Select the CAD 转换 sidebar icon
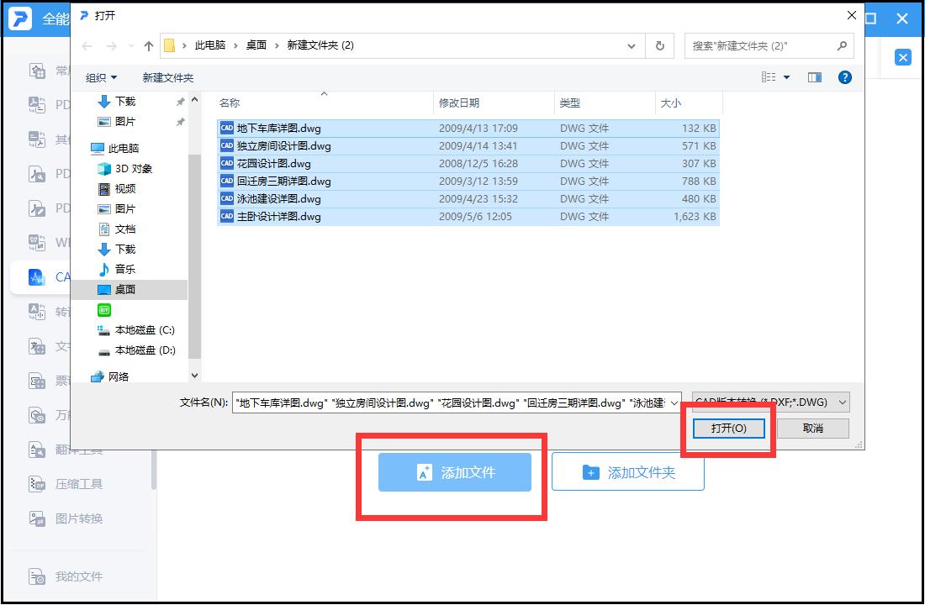The image size is (925, 605). (x=37, y=277)
